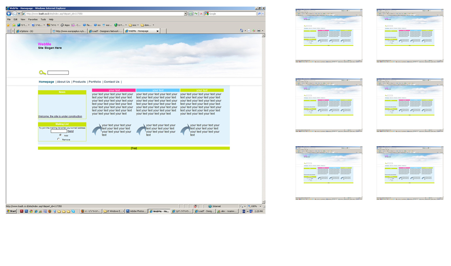Click the vertical scrollbar down arrow
The width and height of the screenshot is (451, 266).
click(263, 202)
